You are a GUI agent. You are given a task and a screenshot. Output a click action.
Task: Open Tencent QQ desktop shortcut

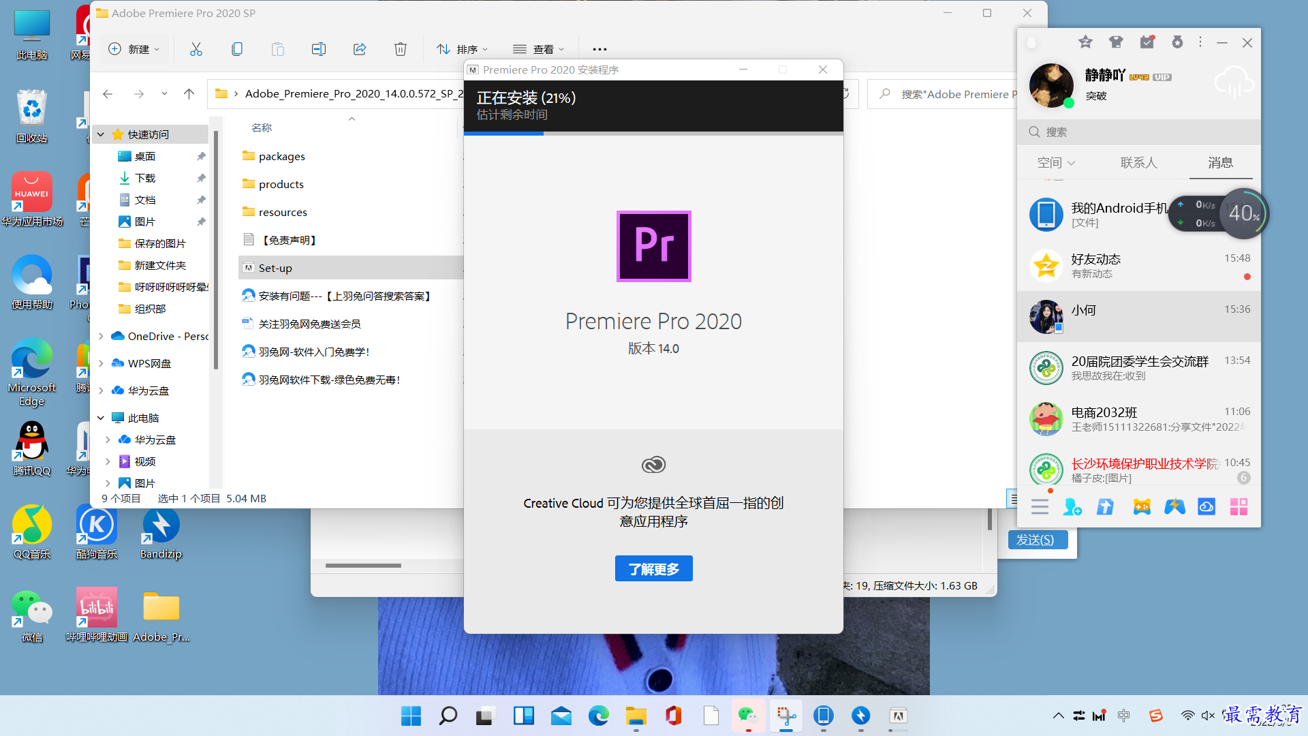click(x=32, y=449)
